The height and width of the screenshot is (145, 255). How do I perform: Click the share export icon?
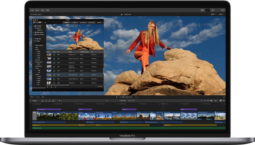pyautogui.click(x=223, y=10)
